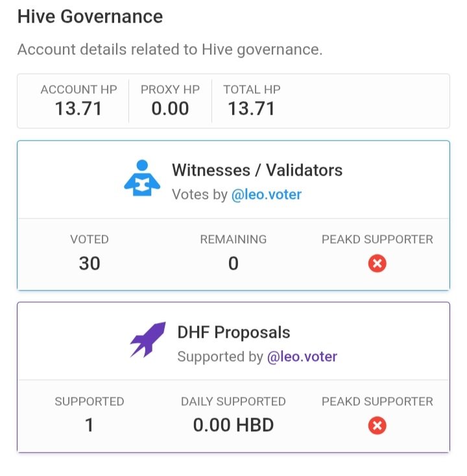Click red X under DHF PeakD Supporter
Image resolution: width=467 pixels, height=476 pixels.
pyautogui.click(x=377, y=425)
